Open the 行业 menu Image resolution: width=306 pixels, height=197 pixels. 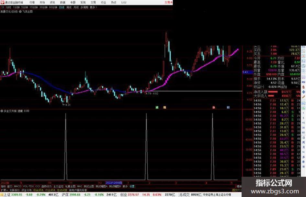(103, 3)
